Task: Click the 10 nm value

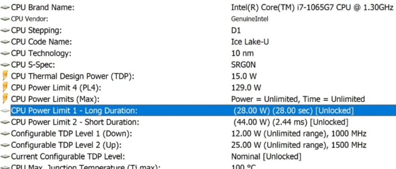Action: (243, 53)
